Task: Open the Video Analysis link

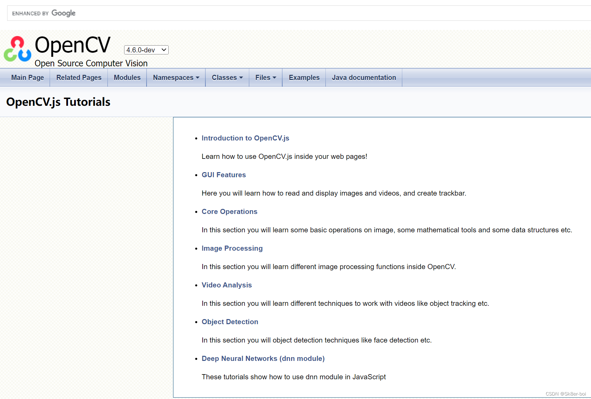Action: pos(226,285)
